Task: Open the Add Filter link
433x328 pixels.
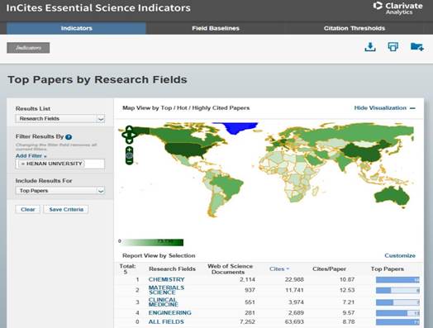Action: [x=31, y=155]
